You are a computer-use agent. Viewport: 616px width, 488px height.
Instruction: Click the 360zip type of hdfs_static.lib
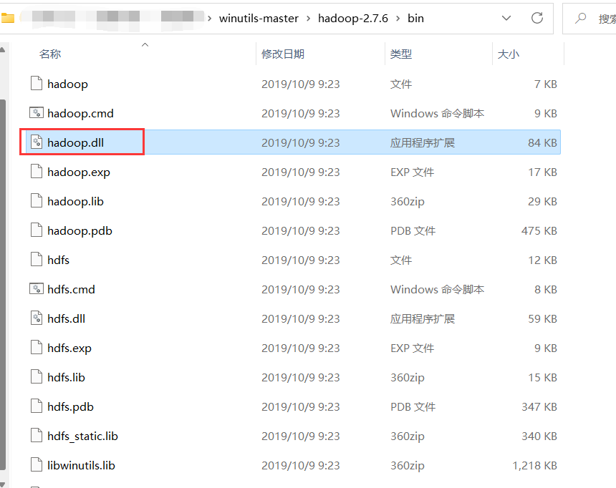point(407,436)
